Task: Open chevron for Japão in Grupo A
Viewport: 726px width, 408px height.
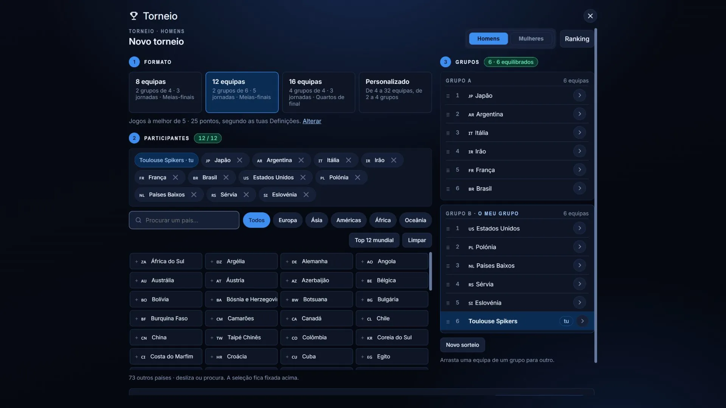Action: pos(580,95)
